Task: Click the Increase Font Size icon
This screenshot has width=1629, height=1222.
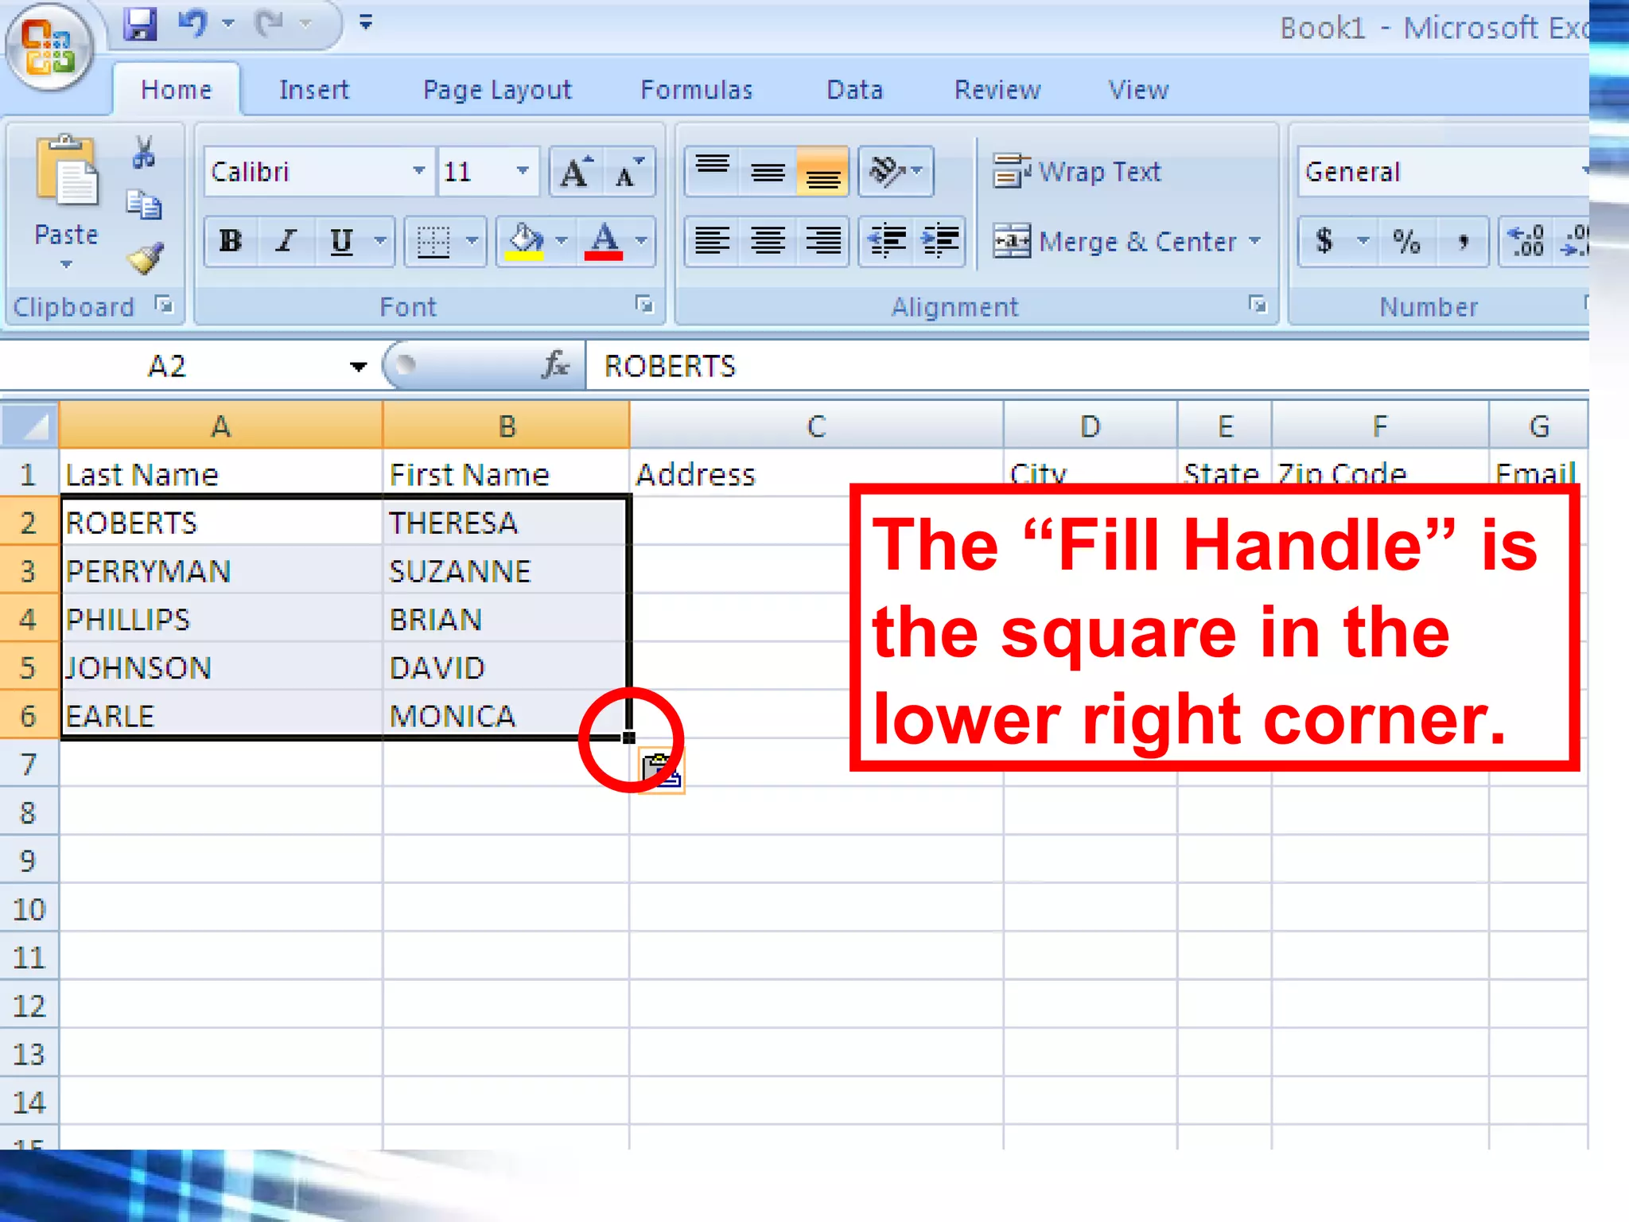Action: (576, 172)
